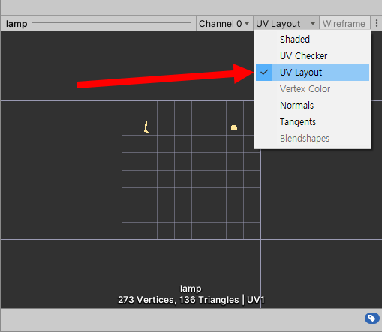This screenshot has height=332, width=382.
Task: Select Normals display mode
Action: point(312,106)
